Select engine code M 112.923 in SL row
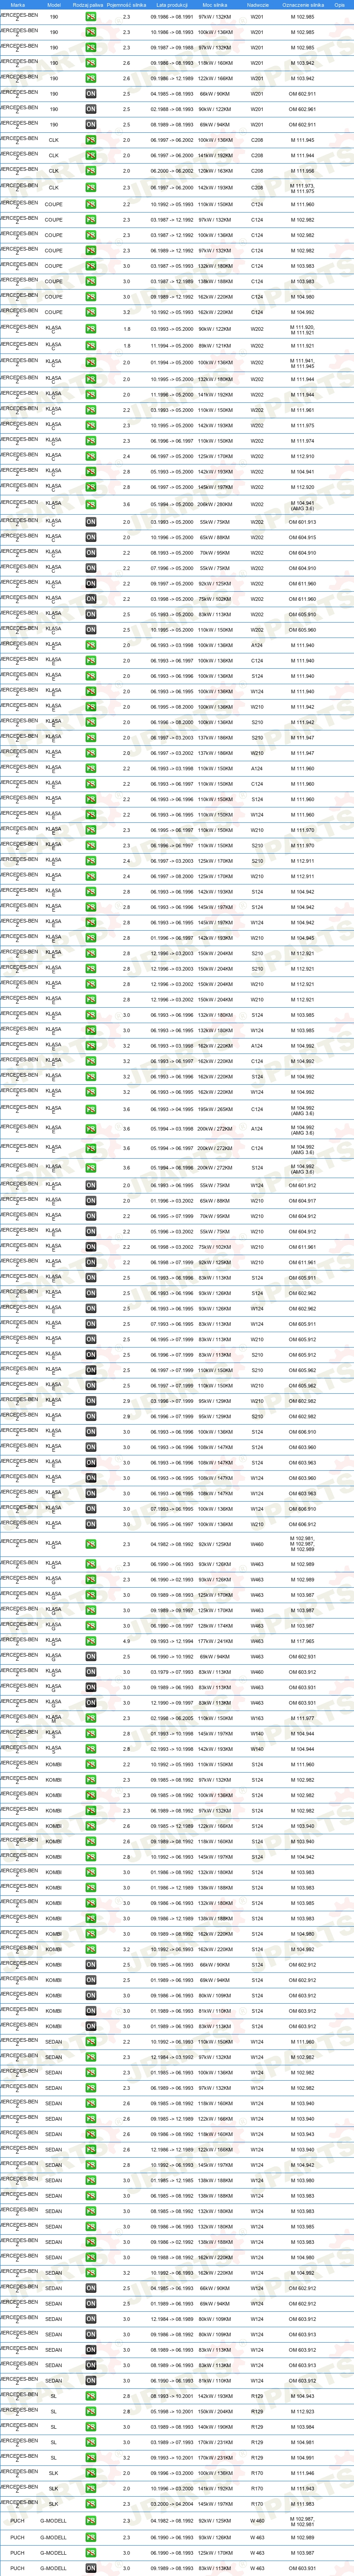The height and width of the screenshot is (2576, 354). [302, 2411]
